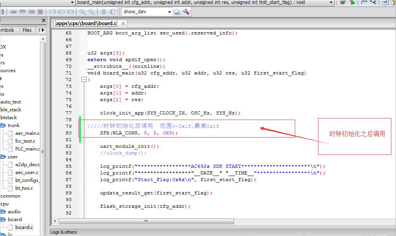Open aec_main.c from the tree
The width and height of the screenshot is (396, 236).
coord(27,133)
